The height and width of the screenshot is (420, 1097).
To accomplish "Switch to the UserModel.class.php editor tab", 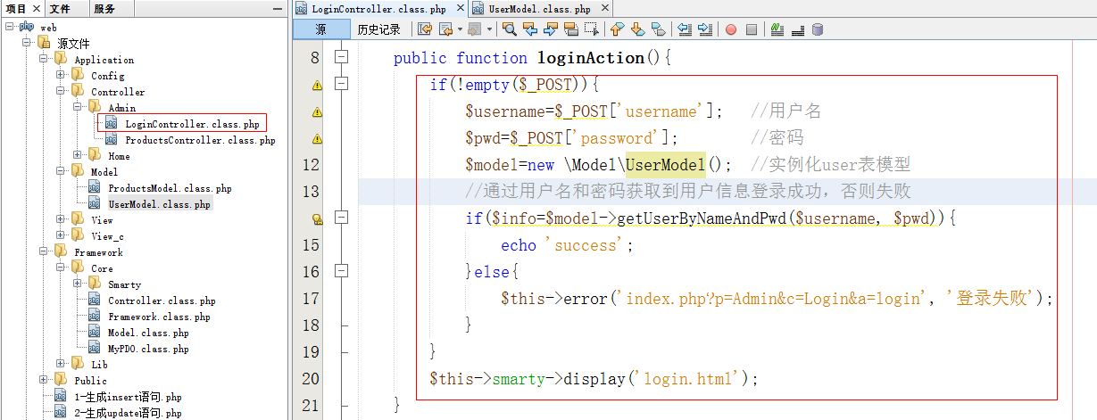I will pos(539,9).
